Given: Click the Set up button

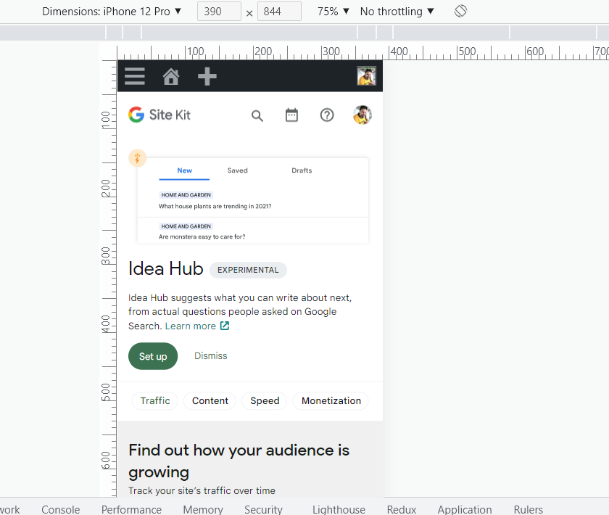Looking at the screenshot, I should coord(153,356).
